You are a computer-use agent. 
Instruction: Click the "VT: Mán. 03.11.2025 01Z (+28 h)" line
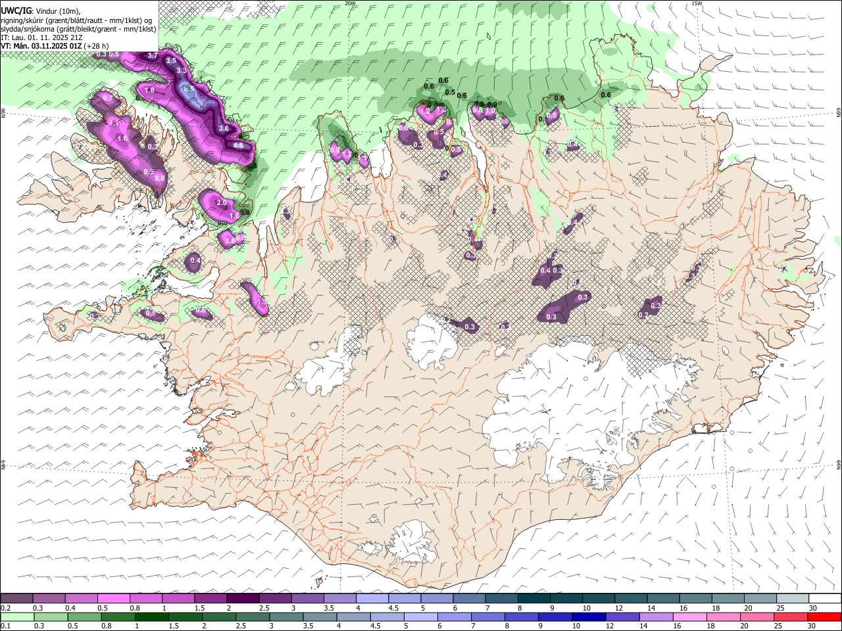coord(55,46)
